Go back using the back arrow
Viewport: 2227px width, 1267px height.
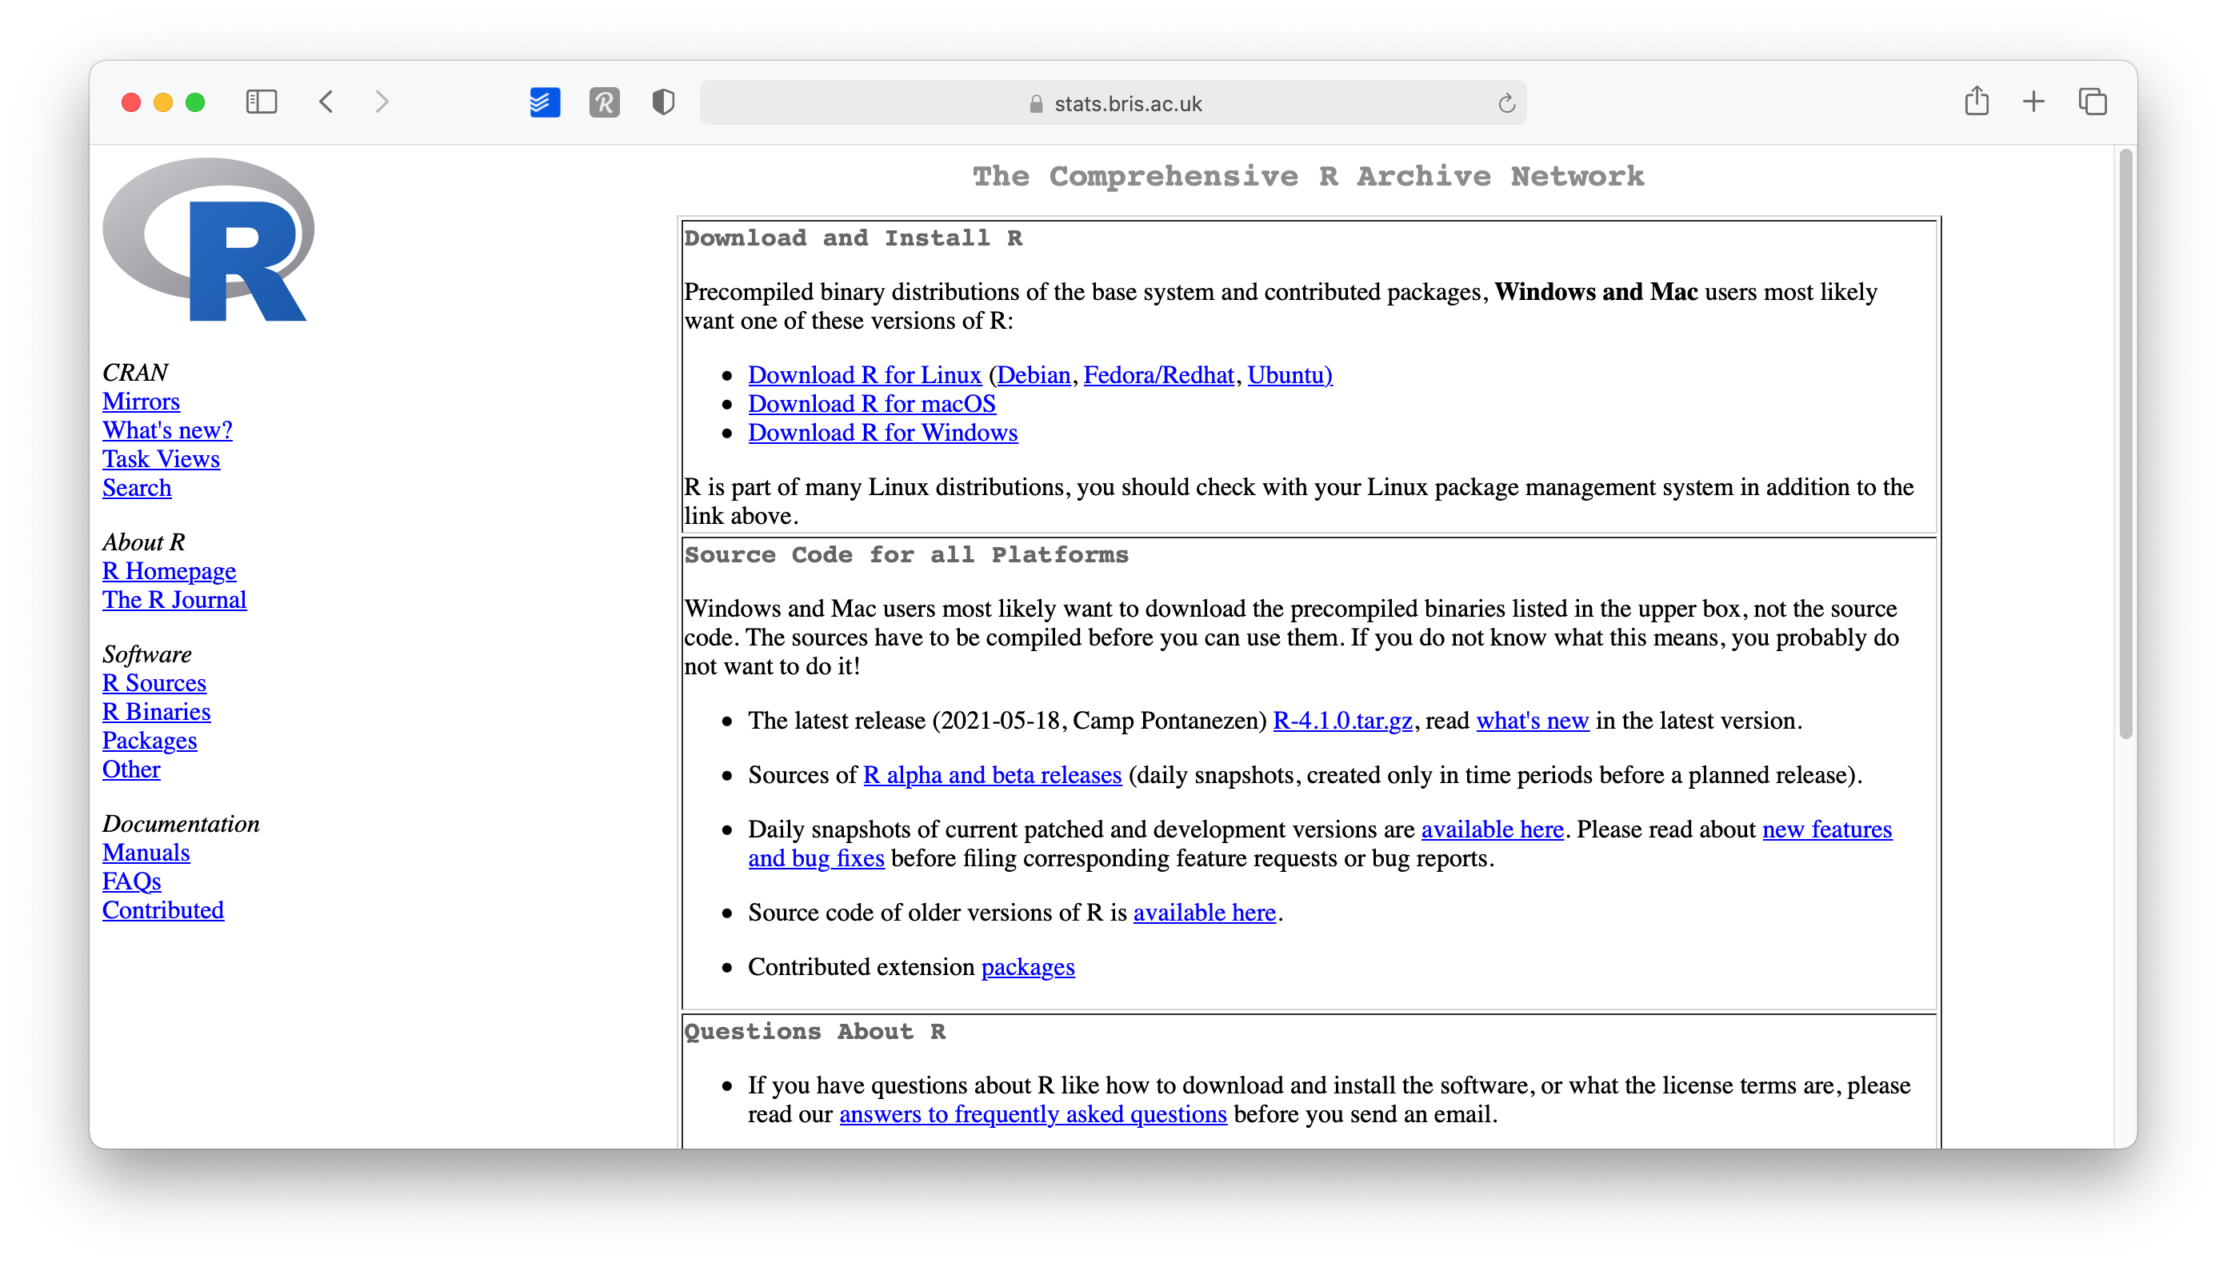tap(326, 102)
